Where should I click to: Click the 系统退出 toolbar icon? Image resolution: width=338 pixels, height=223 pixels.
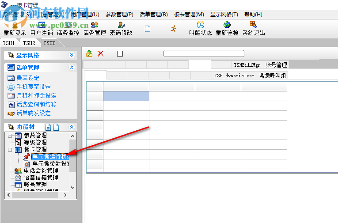click(253, 25)
